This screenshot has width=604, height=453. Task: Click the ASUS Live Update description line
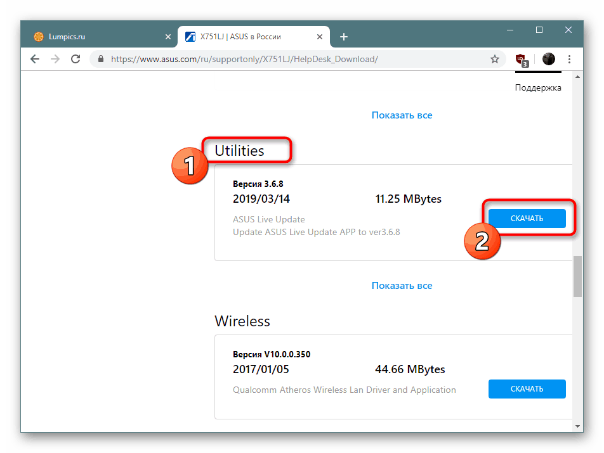point(268,219)
